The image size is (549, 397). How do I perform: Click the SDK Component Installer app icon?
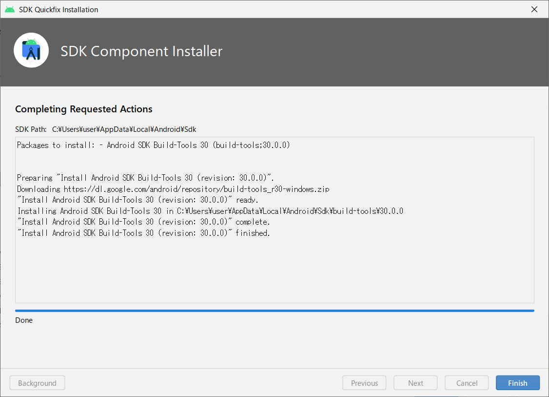[x=31, y=50]
